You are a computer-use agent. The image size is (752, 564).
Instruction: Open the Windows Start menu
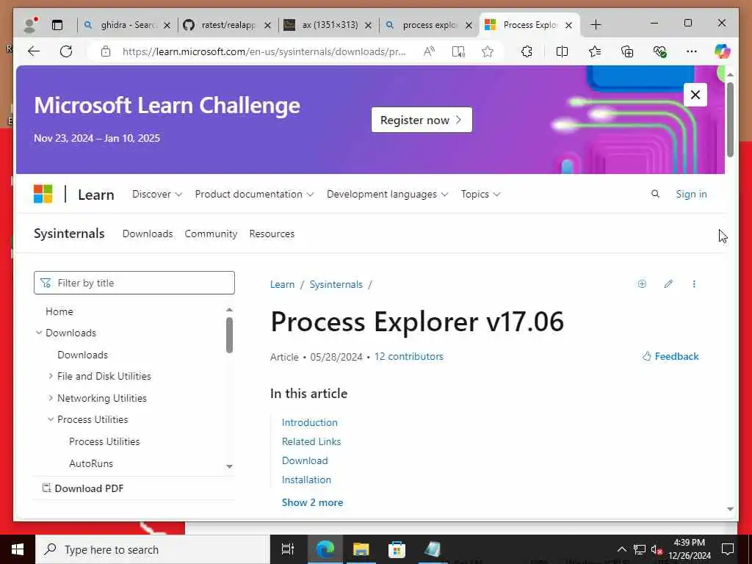coord(18,549)
